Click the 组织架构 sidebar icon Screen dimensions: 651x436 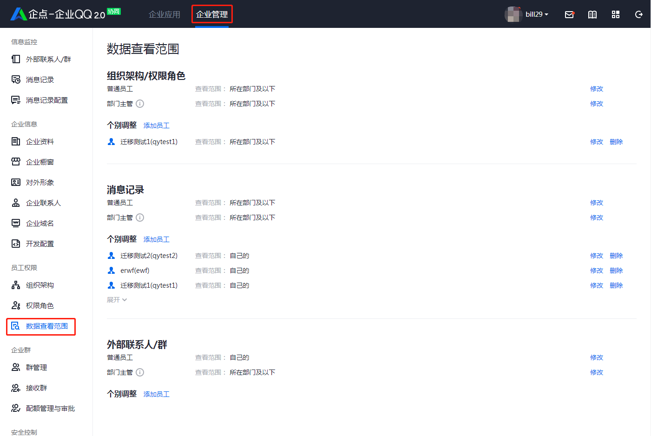coord(16,285)
